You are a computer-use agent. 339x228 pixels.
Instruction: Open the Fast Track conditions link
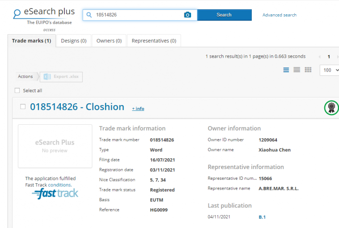click(59, 185)
